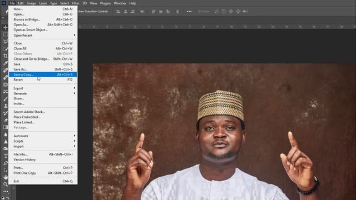The image size is (356, 200).
Task: Click the 3D pan icon in options bar
Action: click(x=231, y=11)
